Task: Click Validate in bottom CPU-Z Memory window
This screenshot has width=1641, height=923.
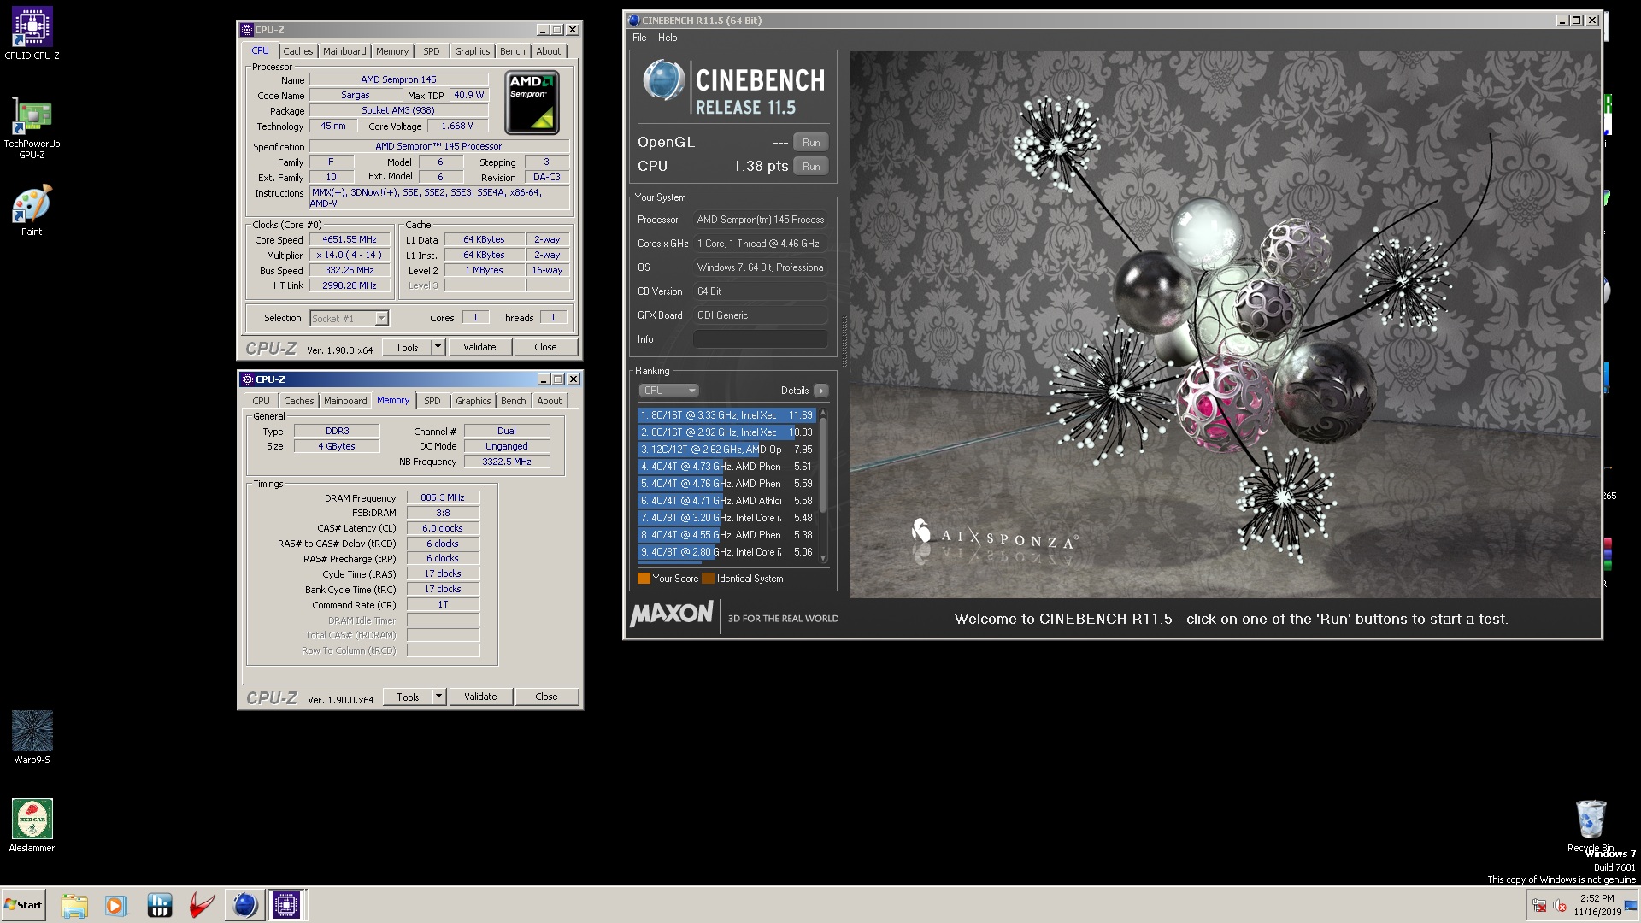Action: pyautogui.click(x=480, y=697)
